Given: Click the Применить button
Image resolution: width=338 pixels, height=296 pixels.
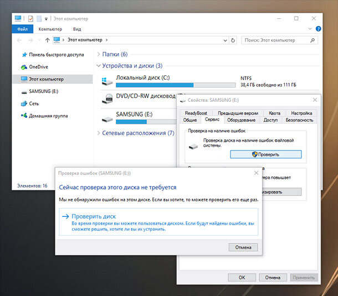Looking at the screenshot, I should pos(304,278).
